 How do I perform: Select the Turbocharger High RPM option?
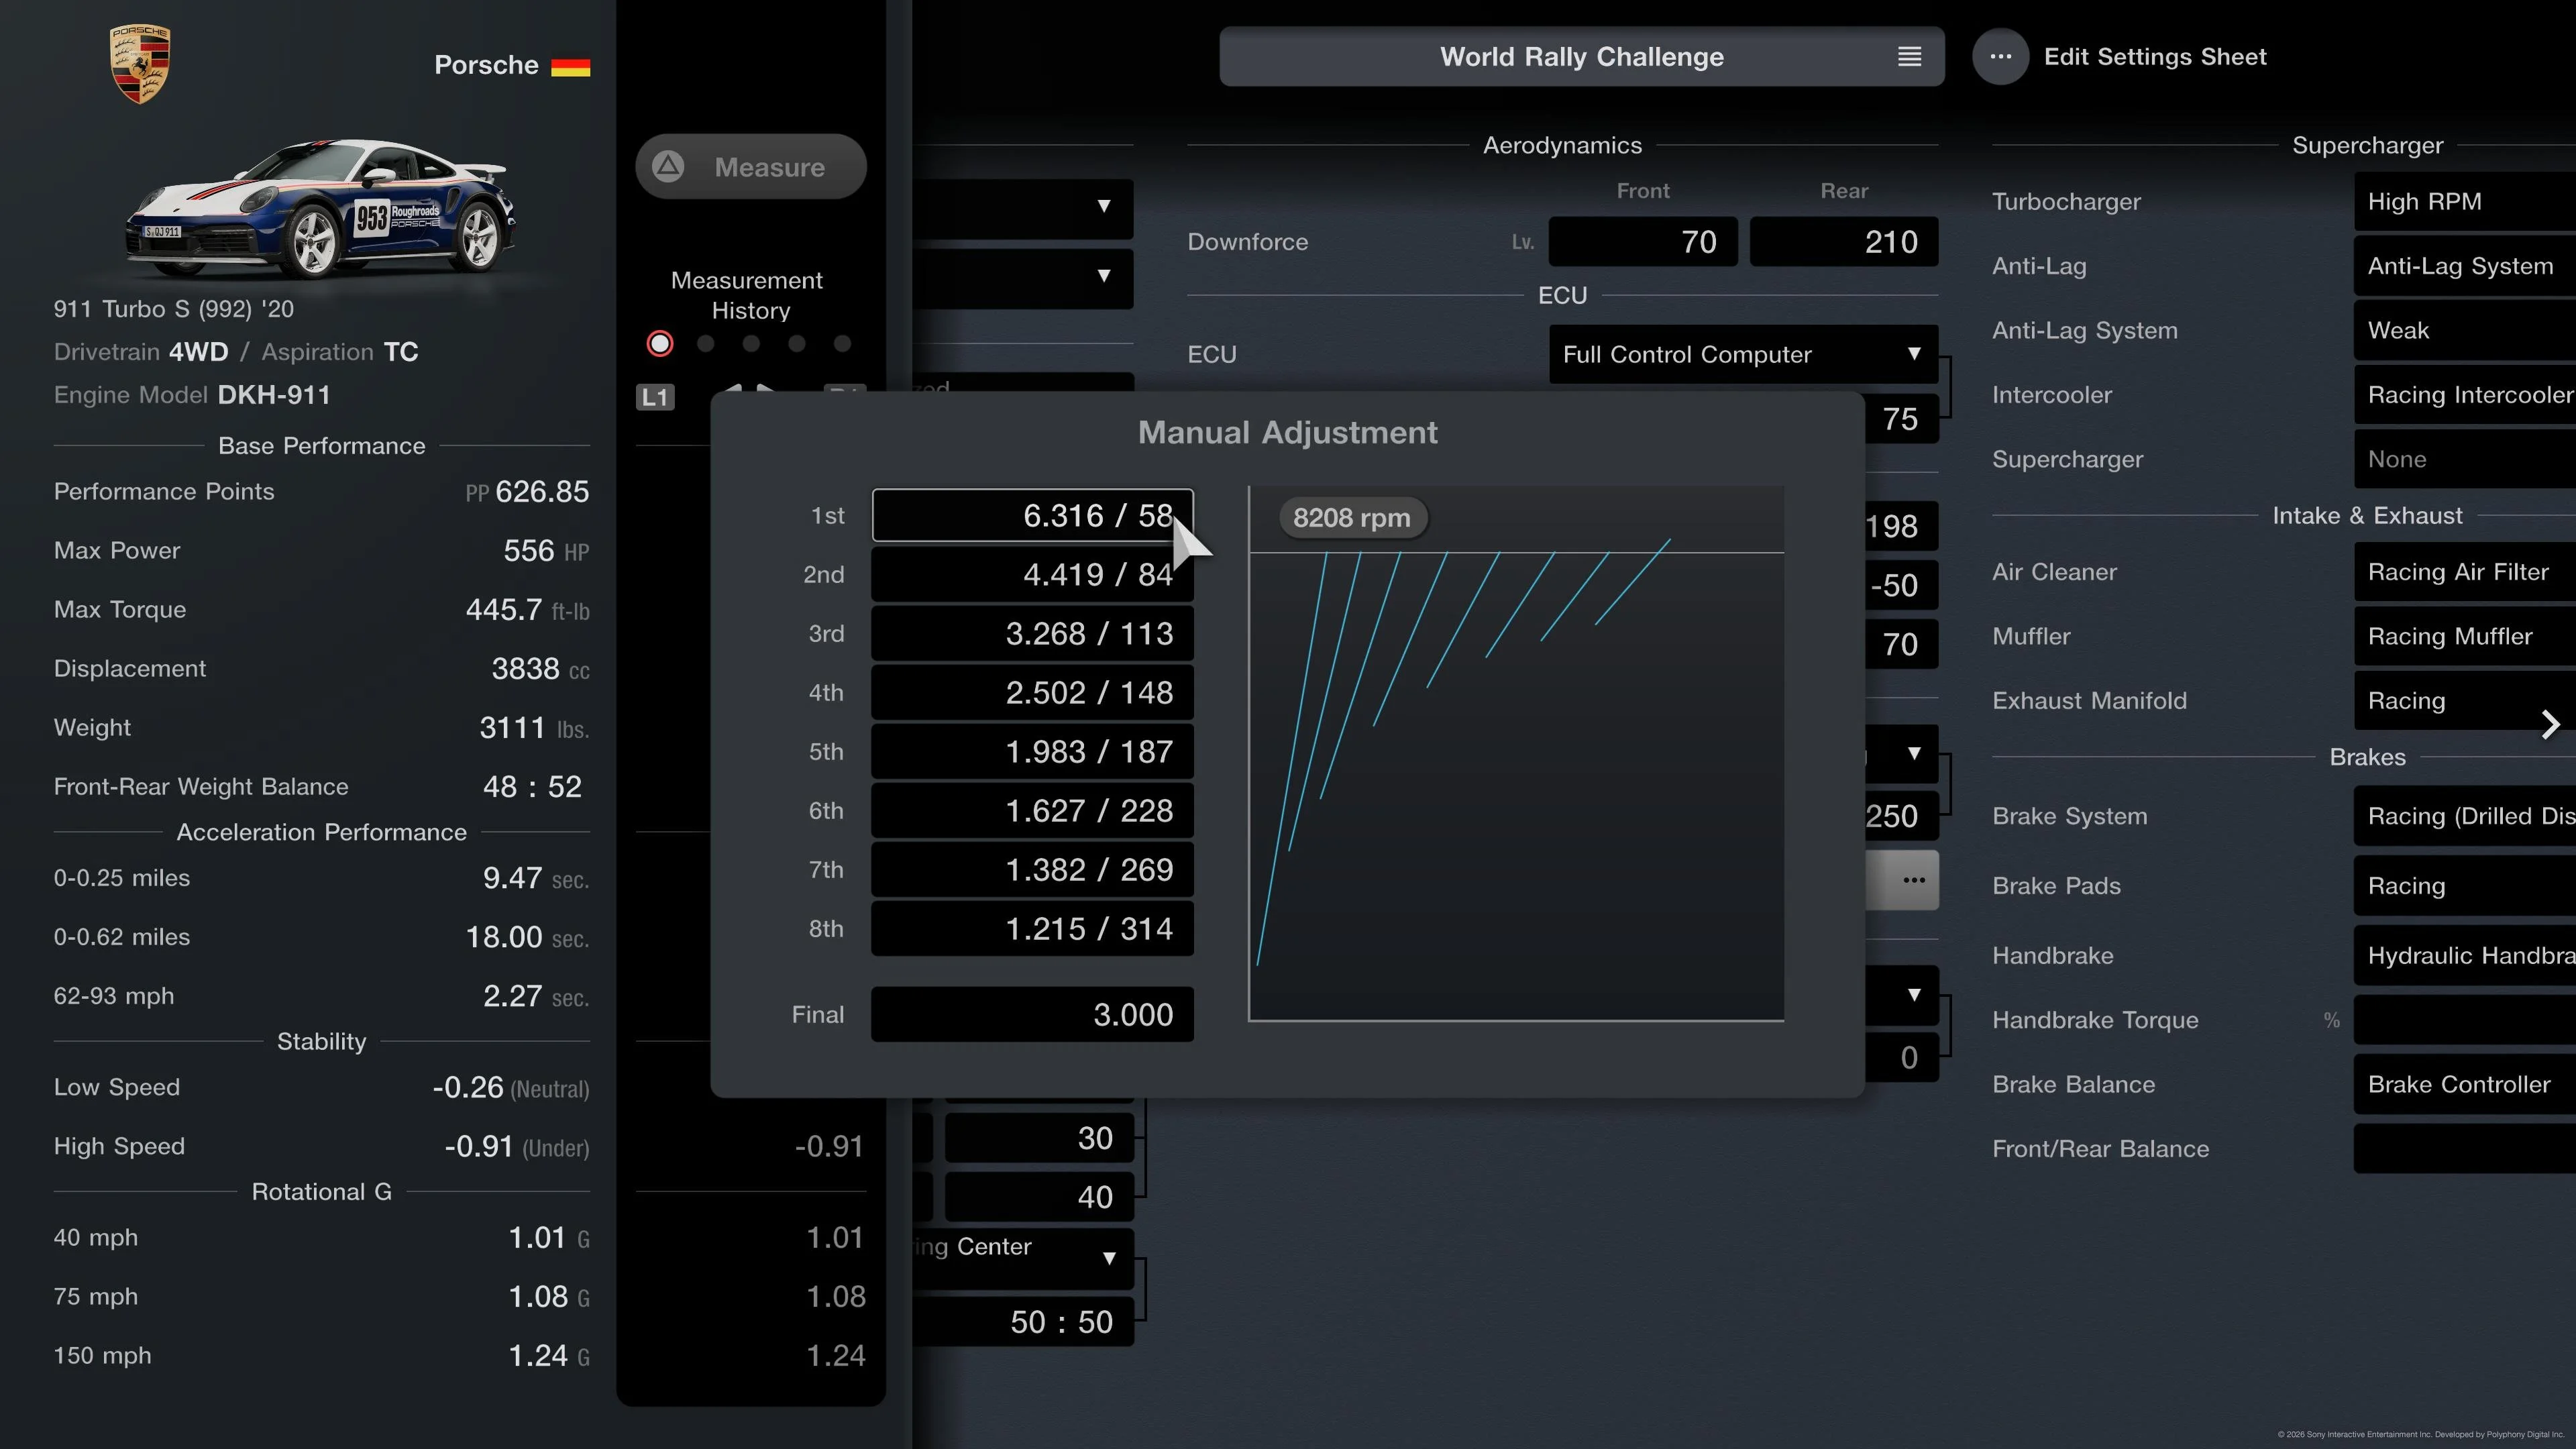pos(2465,201)
